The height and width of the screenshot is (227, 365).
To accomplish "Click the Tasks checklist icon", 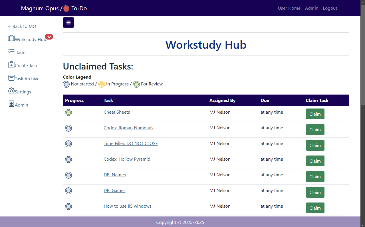I will (11, 52).
